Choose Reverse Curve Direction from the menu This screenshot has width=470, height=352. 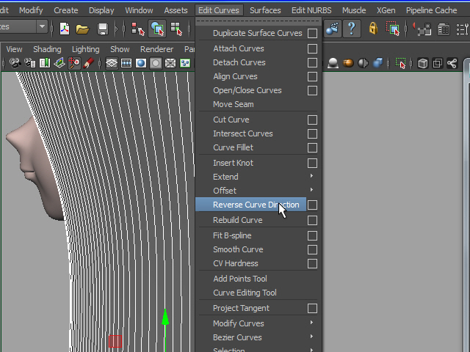tap(256, 205)
